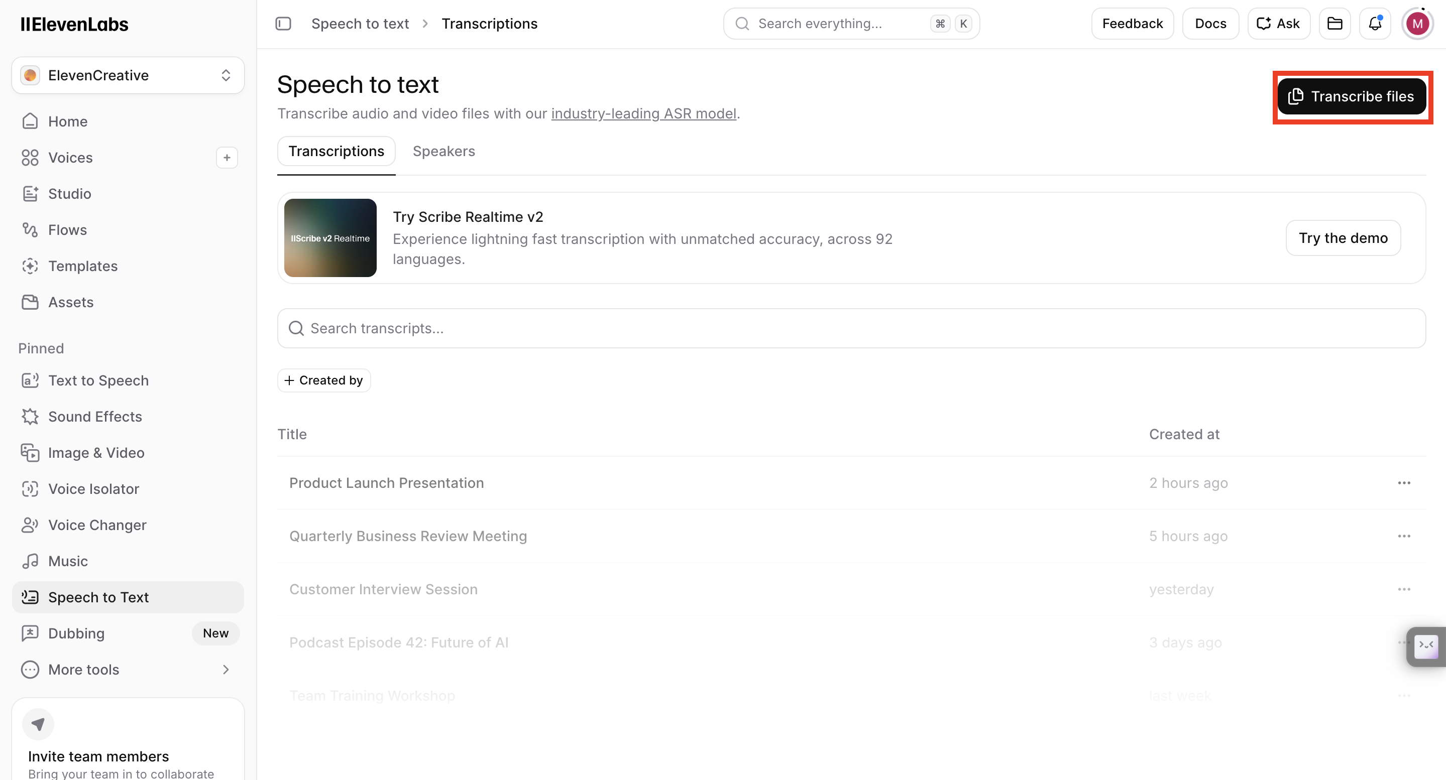Follow the industry-leading ASR model link
The width and height of the screenshot is (1446, 780).
click(643, 113)
